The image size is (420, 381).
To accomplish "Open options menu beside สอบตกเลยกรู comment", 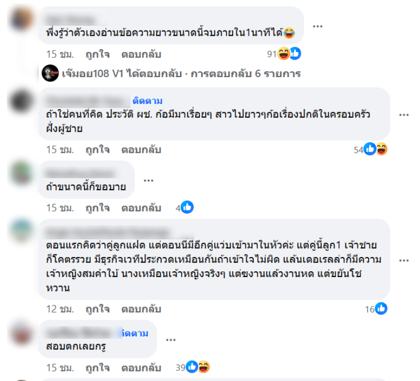I will (171, 340).
